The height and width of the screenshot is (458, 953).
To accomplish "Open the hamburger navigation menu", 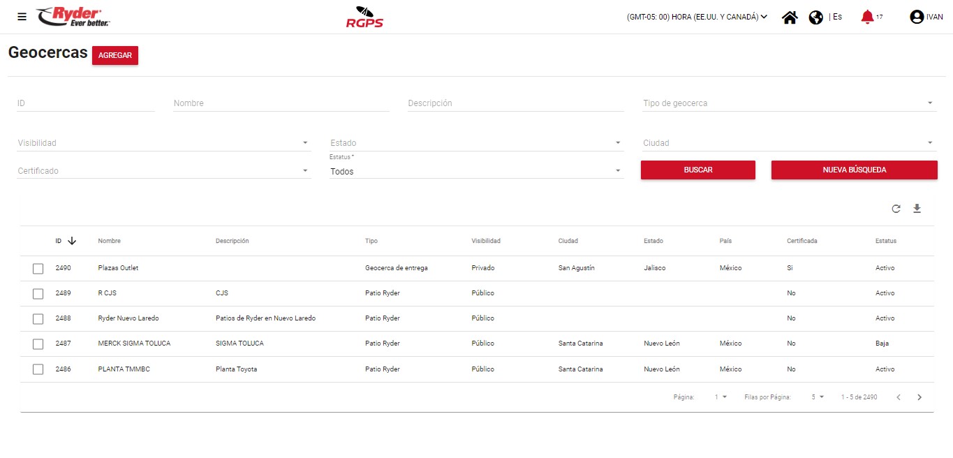I will [x=22, y=17].
